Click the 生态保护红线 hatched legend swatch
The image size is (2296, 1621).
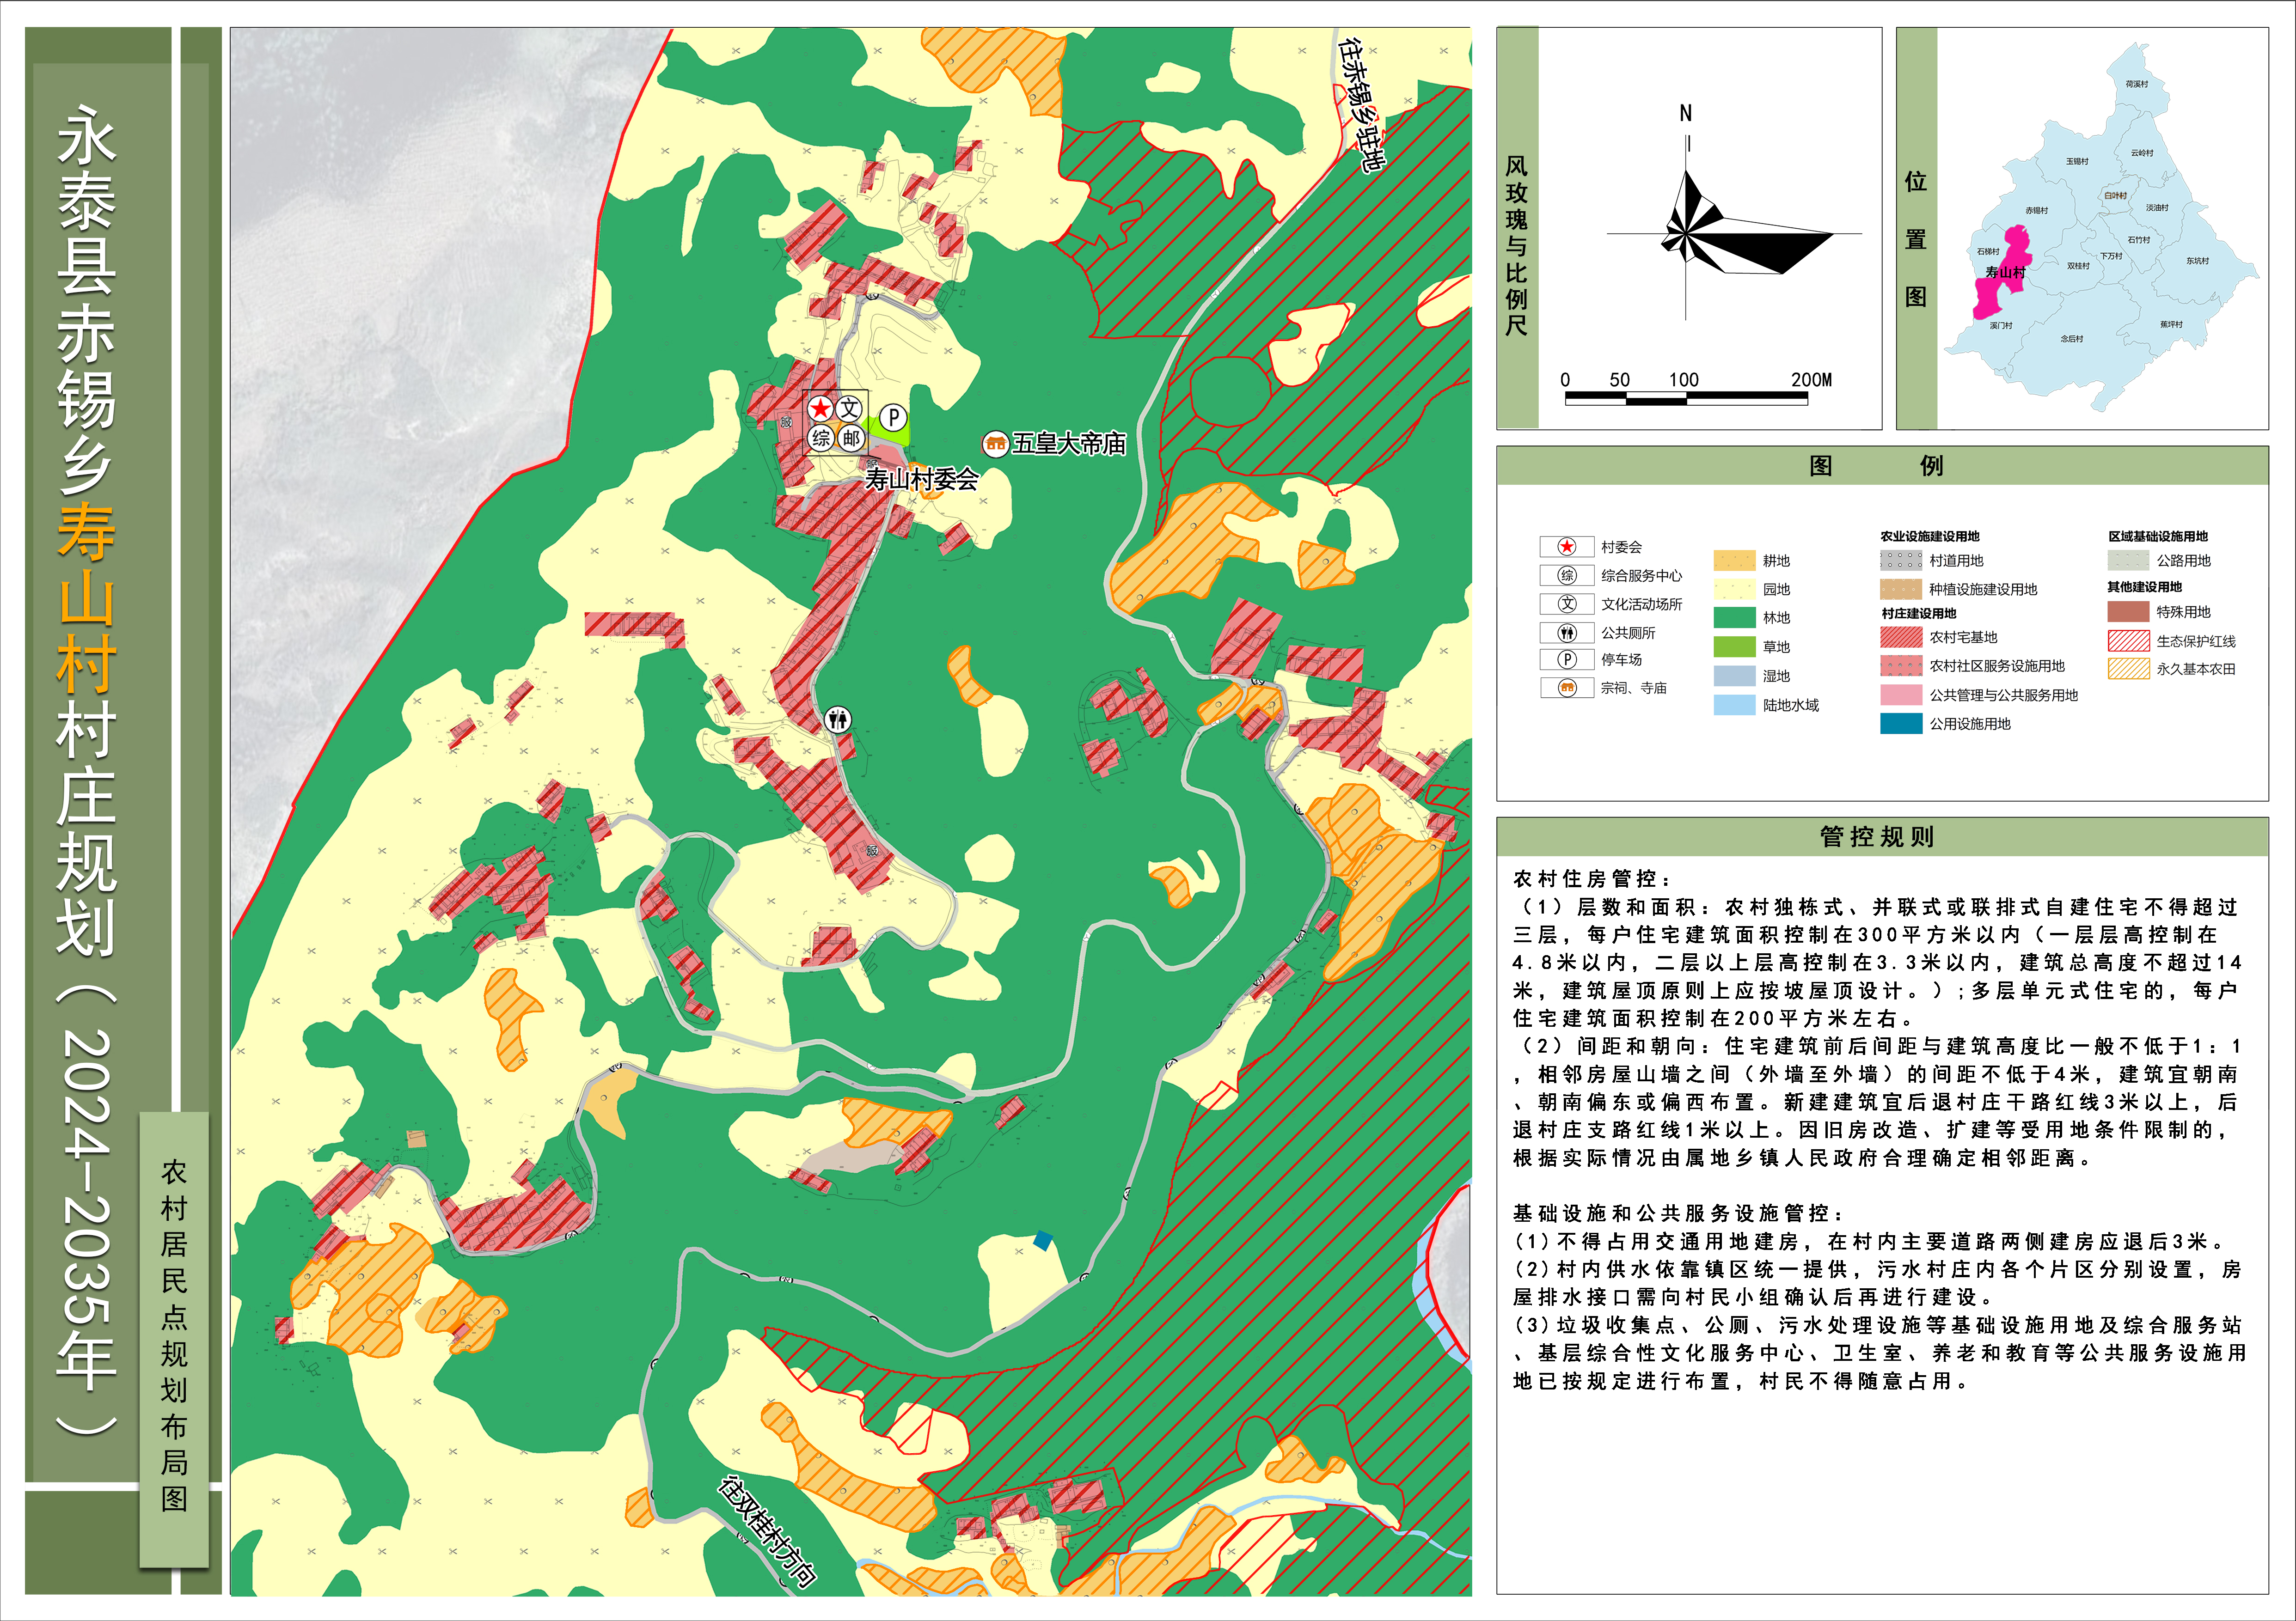coord(2128,640)
